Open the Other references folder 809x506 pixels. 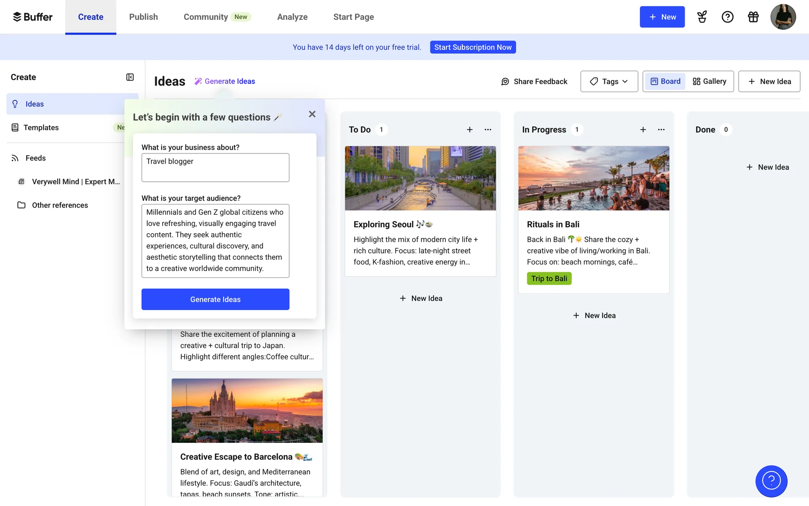[60, 205]
